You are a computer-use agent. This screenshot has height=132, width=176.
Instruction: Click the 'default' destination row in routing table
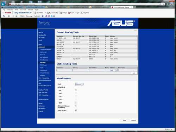[97, 59]
